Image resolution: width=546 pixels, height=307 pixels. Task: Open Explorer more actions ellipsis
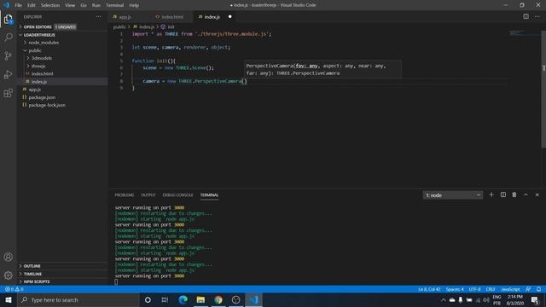point(99,17)
